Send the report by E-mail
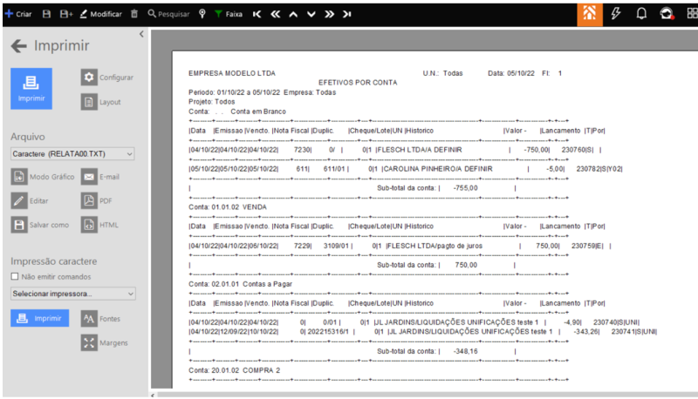Screen dimensions: 698x399 (x=100, y=177)
